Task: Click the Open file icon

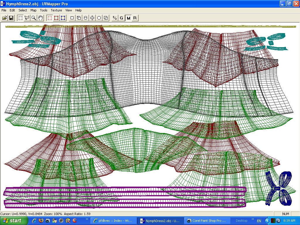Action: point(5,18)
